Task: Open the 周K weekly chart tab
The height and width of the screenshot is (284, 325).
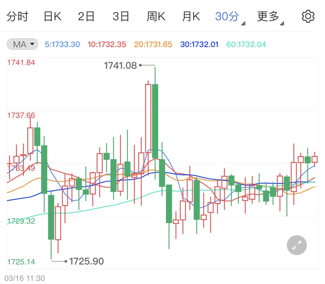Action: (x=156, y=16)
